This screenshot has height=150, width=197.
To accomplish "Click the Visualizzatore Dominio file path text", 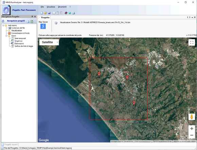I will (x=95, y=22).
